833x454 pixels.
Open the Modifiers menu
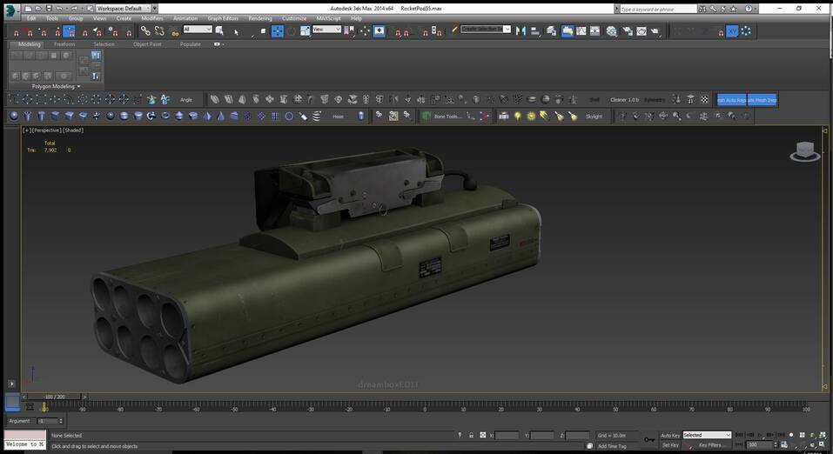point(151,18)
